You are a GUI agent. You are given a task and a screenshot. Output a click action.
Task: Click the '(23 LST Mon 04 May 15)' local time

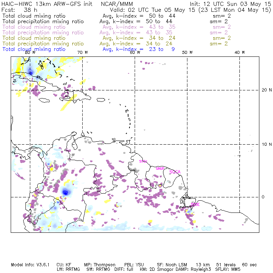click(x=235, y=10)
